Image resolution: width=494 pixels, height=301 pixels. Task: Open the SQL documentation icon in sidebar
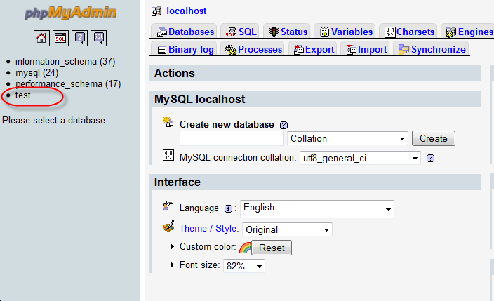99,39
